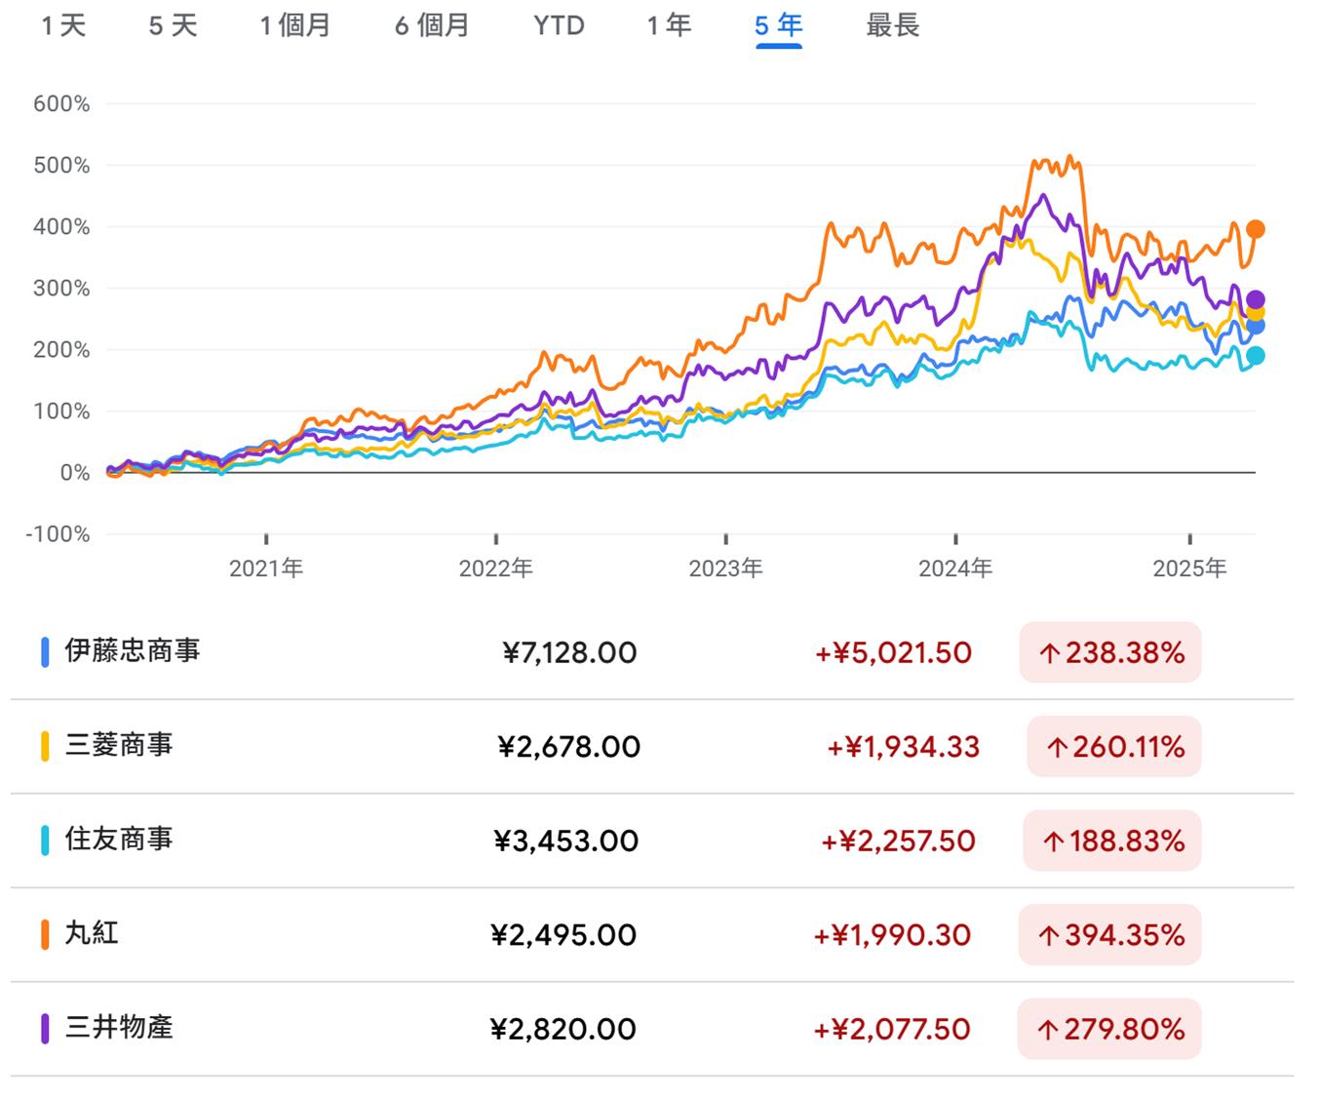Click the 2023年 marker on time axis
Image resolution: width=1320 pixels, height=1097 pixels.
(725, 568)
